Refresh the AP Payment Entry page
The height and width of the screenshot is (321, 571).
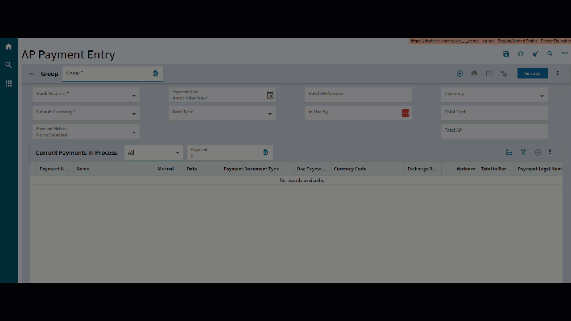pos(521,54)
